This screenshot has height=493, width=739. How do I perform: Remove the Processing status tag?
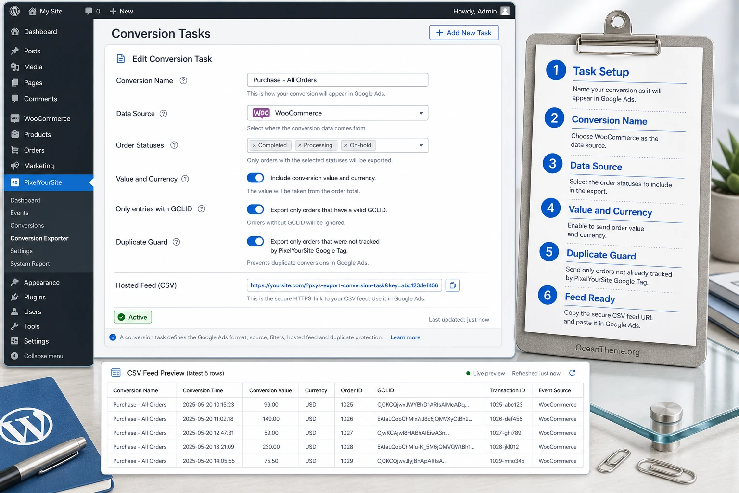(300, 145)
